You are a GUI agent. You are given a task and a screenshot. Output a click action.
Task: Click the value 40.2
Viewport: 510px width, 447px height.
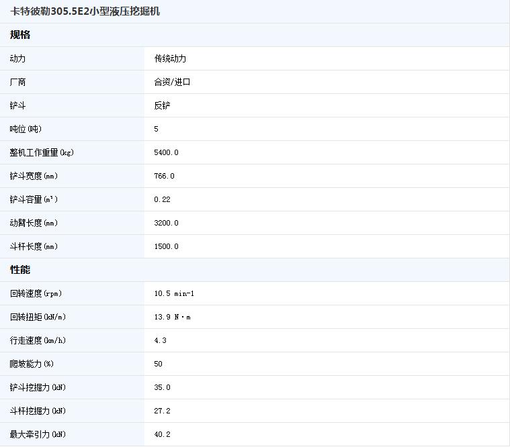(x=163, y=434)
